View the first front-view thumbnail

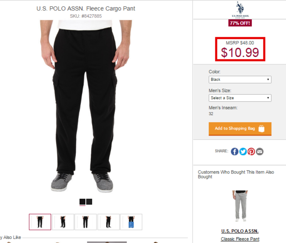click(x=40, y=222)
